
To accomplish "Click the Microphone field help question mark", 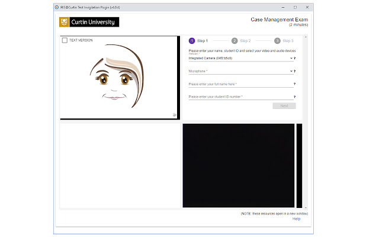I will tap(295, 71).
